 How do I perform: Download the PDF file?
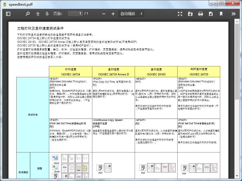coord(211,14)
